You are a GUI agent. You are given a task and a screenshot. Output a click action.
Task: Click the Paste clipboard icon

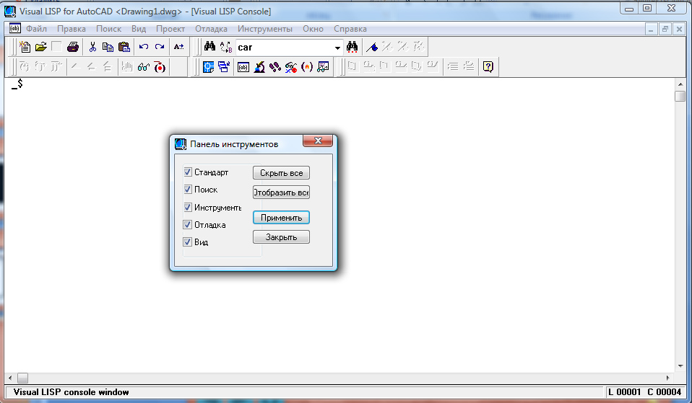(124, 47)
